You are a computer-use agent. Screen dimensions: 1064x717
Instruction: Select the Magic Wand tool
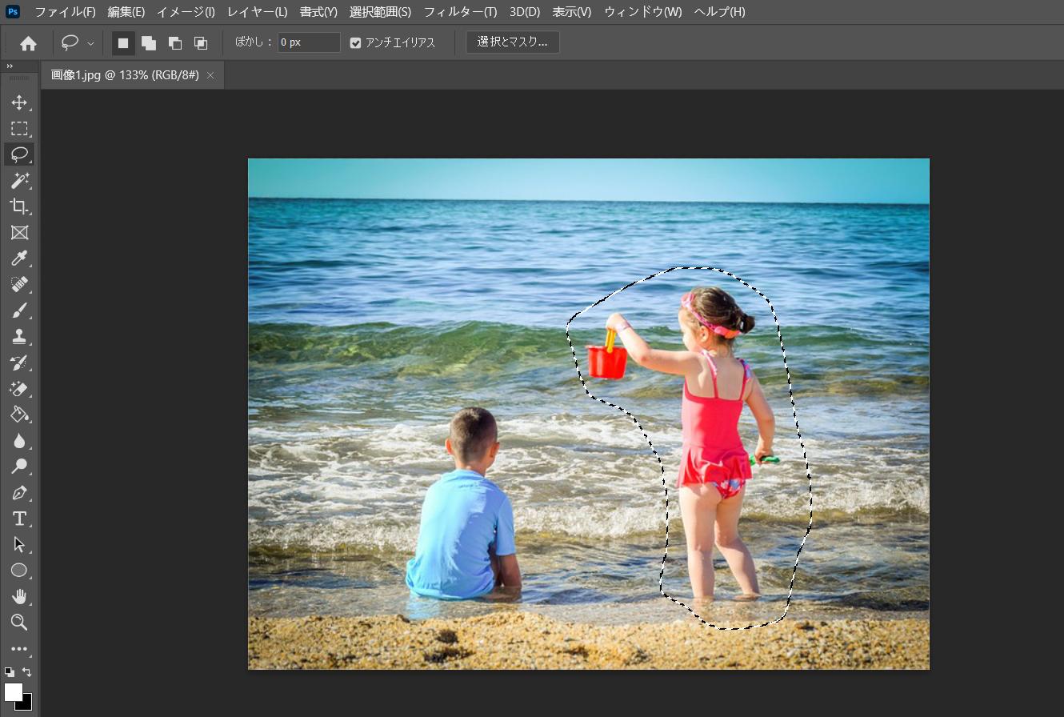click(19, 180)
